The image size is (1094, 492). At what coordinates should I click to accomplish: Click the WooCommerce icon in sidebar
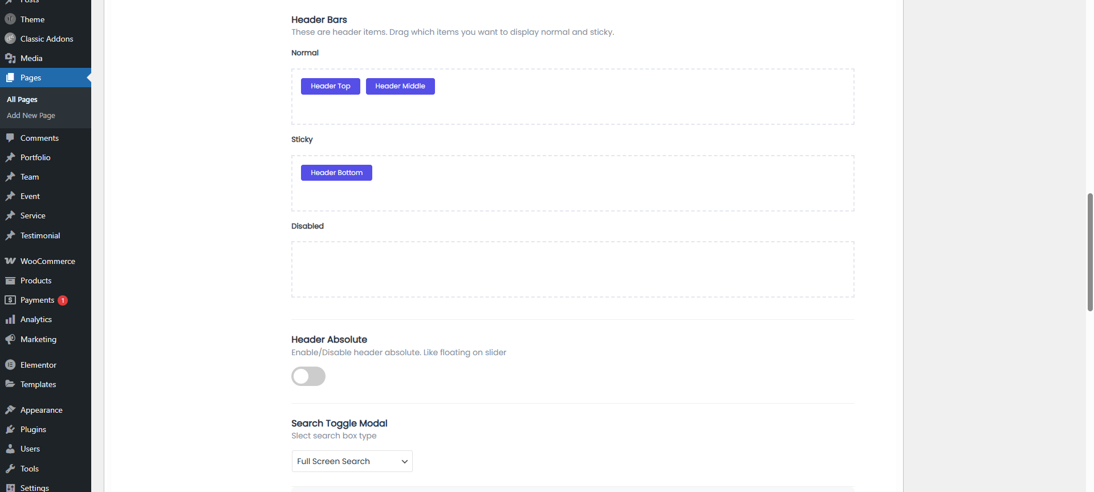pyautogui.click(x=10, y=261)
